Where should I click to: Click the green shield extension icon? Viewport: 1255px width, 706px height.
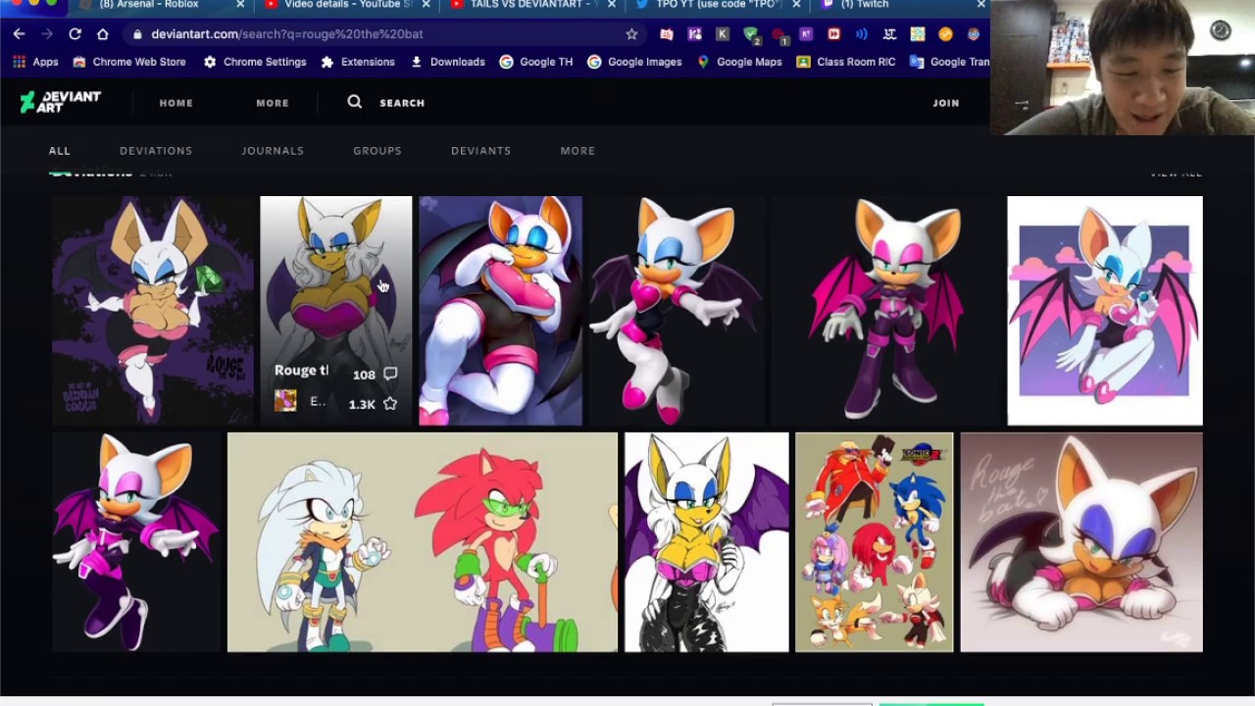coord(750,33)
